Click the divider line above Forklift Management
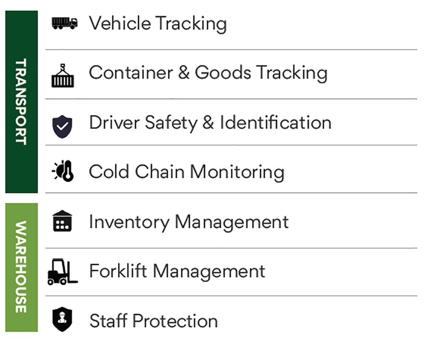The image size is (434, 347). pyautogui.click(x=231, y=248)
